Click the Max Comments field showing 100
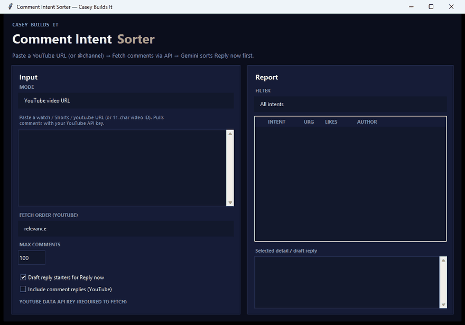 [31, 258]
